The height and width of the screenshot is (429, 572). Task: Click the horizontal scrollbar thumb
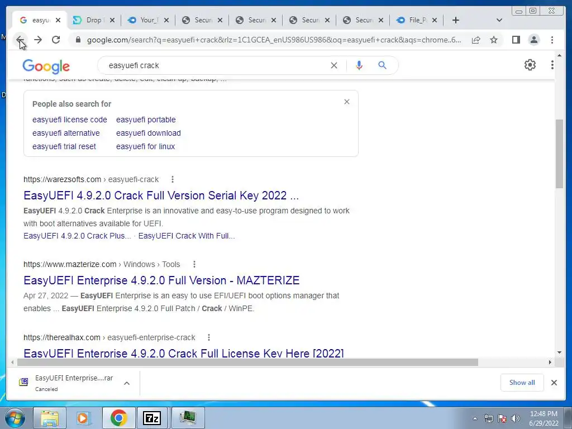click(247, 362)
